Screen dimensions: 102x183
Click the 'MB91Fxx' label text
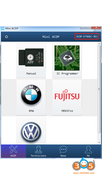67,111
